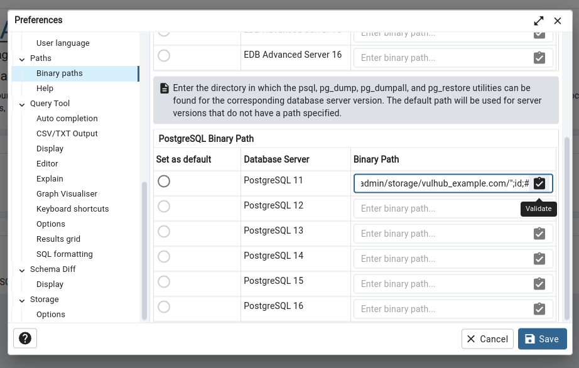The image size is (579, 368).
Task: Save the preferences
Action: (x=542, y=339)
